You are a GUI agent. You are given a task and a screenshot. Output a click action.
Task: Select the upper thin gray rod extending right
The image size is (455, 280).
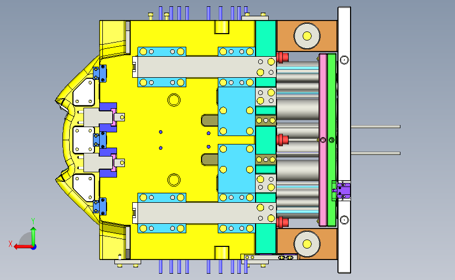pos(375,127)
